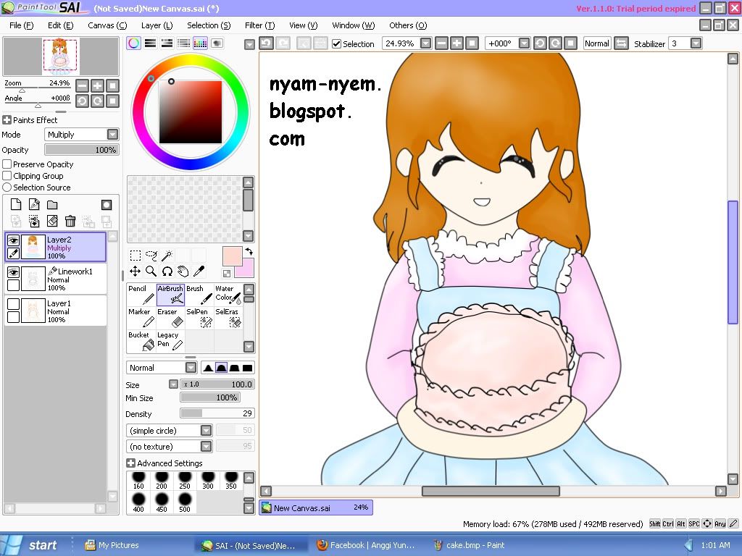
Task: Pick the Eyedropper color picker tool
Action: [x=199, y=271]
